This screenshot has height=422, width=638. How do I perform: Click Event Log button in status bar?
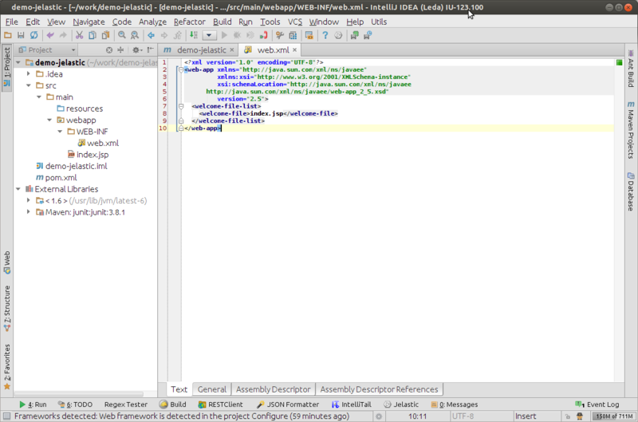pyautogui.click(x=597, y=404)
